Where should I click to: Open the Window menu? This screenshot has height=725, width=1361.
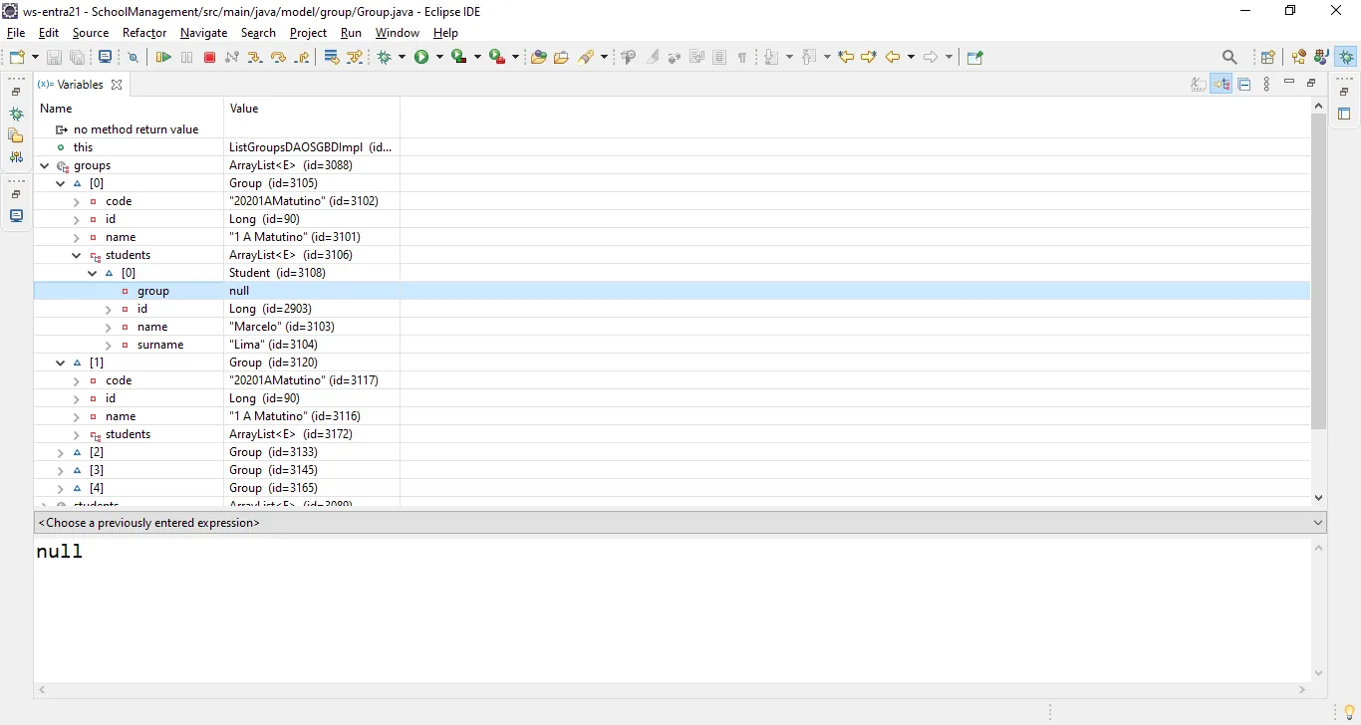point(397,33)
